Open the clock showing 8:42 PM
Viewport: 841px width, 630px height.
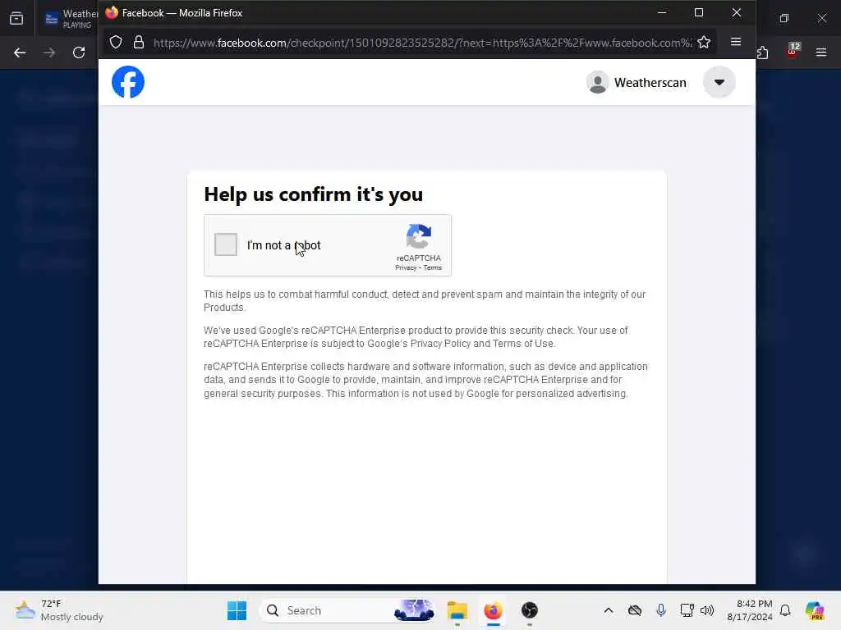coord(749,610)
